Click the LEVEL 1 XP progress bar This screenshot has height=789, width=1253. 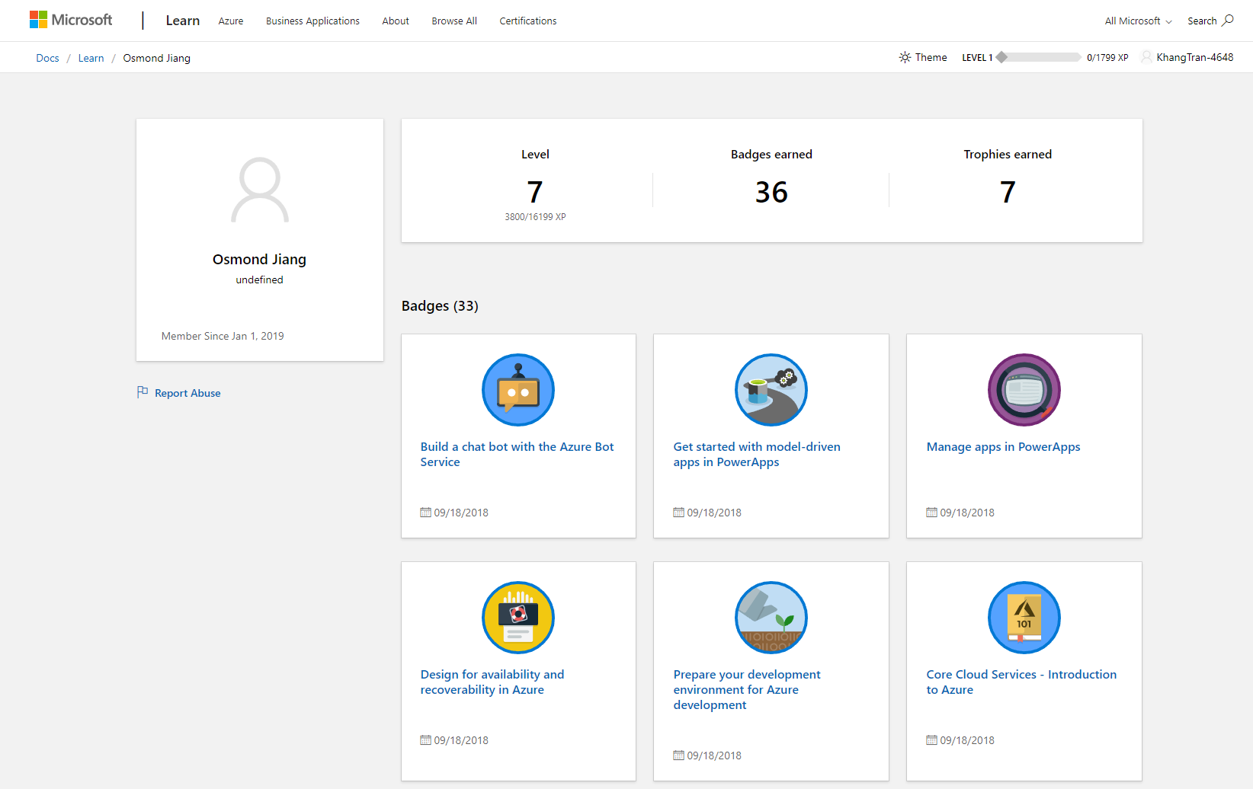point(1038,57)
